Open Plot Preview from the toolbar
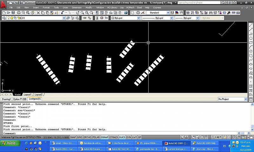254x152 pixels. 23,13
